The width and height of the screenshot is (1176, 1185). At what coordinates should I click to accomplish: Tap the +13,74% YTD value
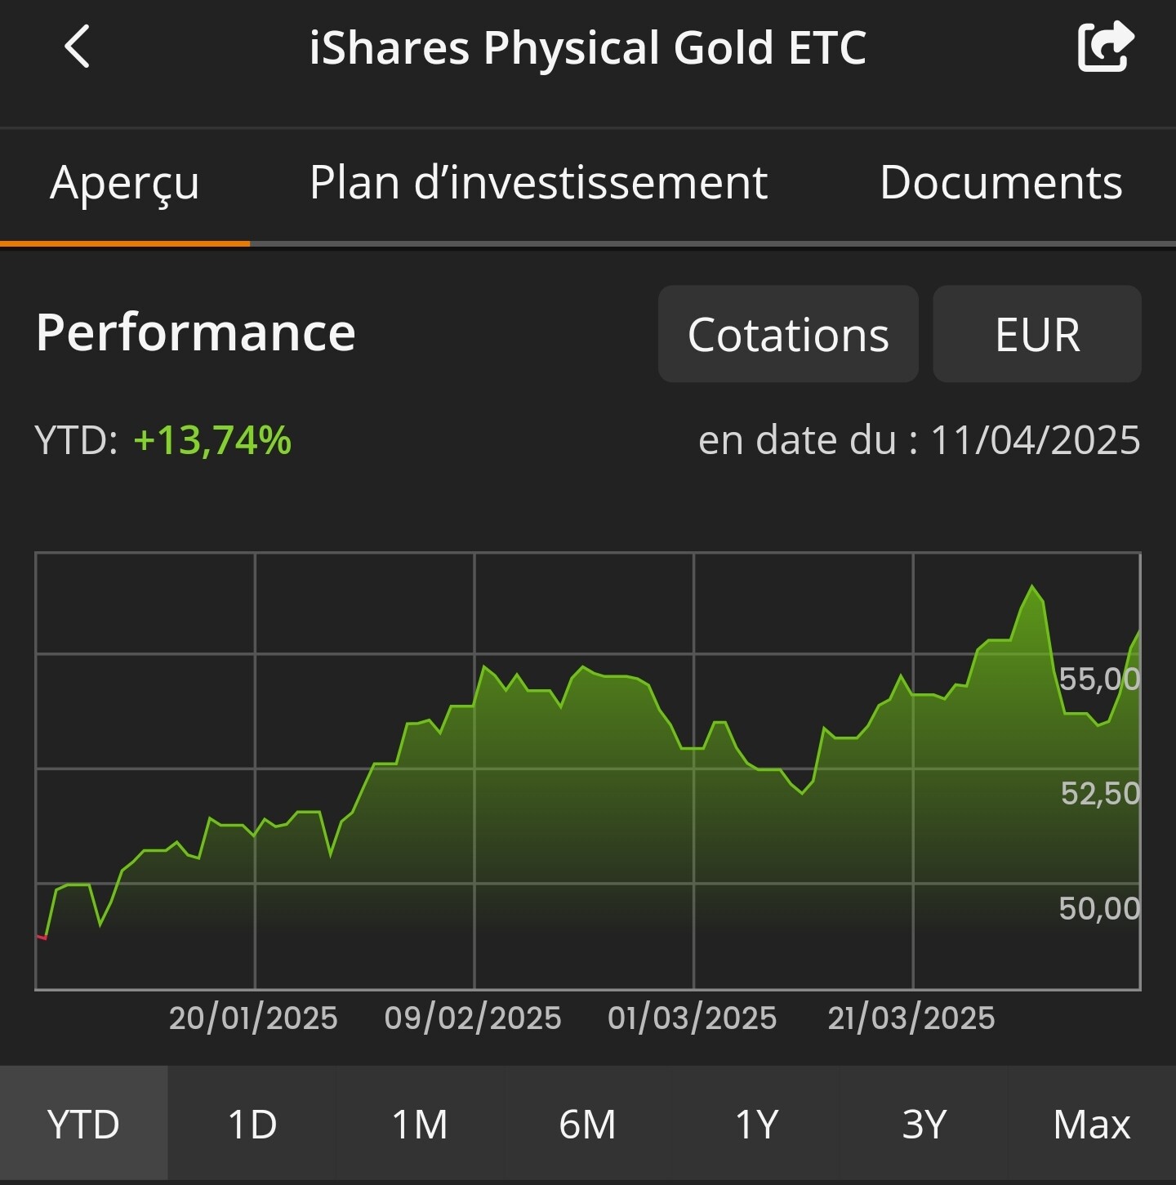212,440
